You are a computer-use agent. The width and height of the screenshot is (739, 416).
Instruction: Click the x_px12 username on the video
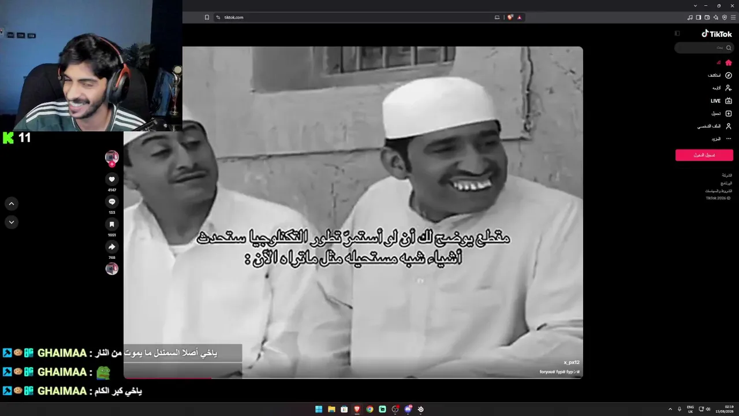(572, 362)
